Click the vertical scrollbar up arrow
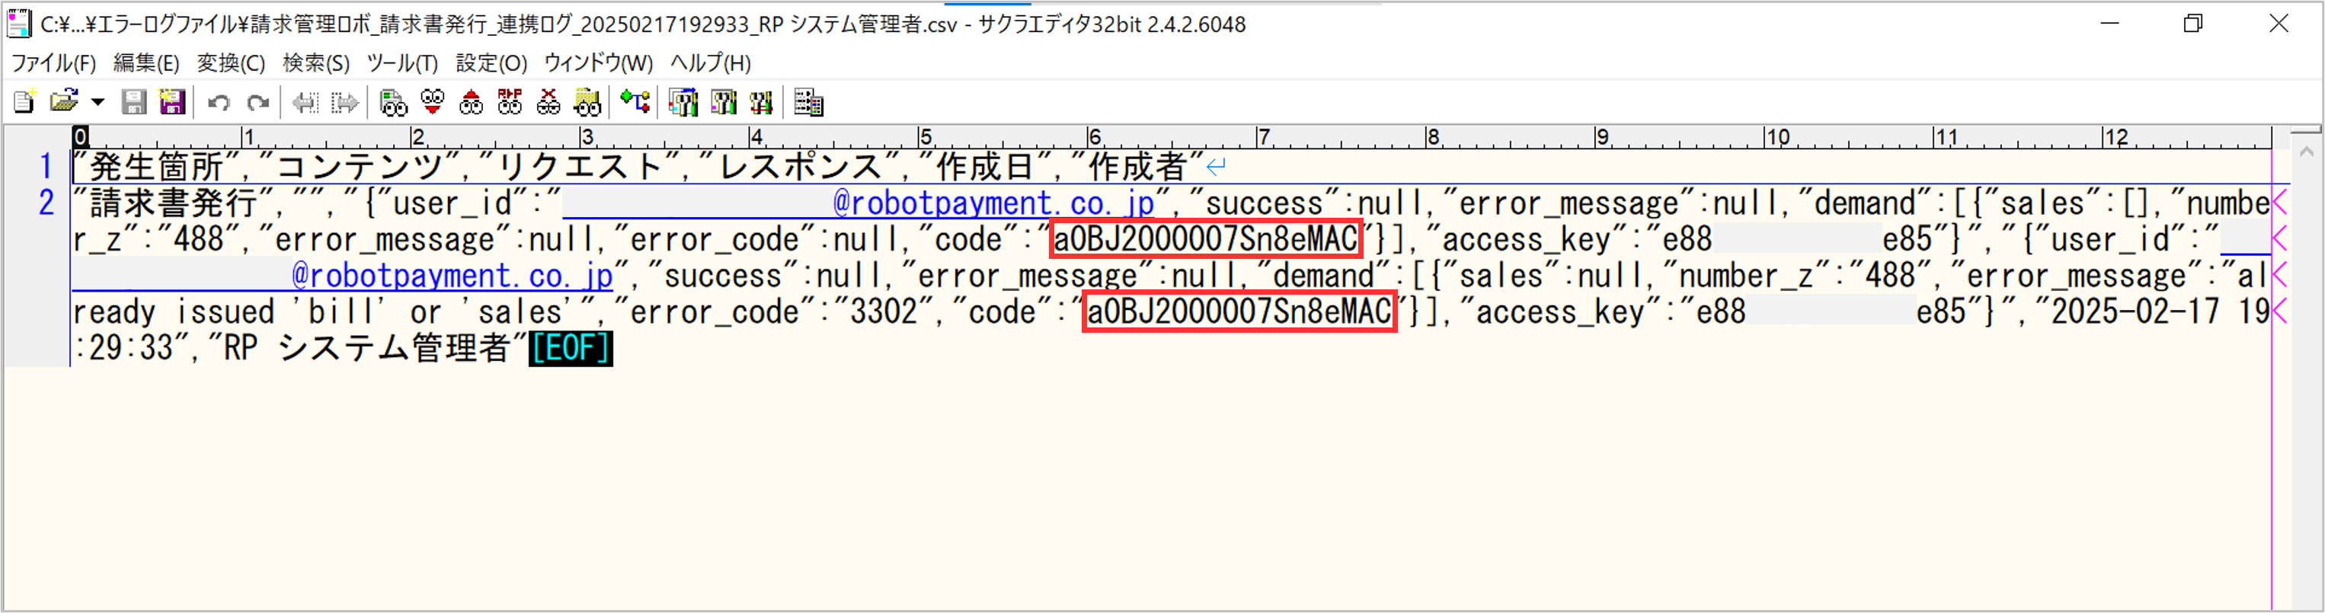2325x613 pixels. coord(2306,152)
